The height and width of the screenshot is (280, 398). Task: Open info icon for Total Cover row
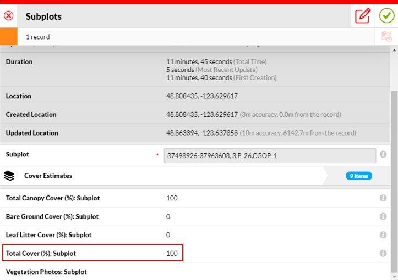tap(383, 254)
